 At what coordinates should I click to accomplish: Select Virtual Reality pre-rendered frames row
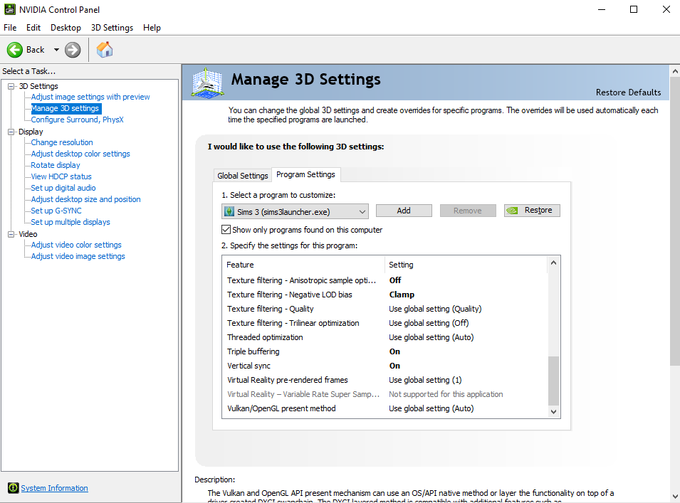click(x=385, y=380)
